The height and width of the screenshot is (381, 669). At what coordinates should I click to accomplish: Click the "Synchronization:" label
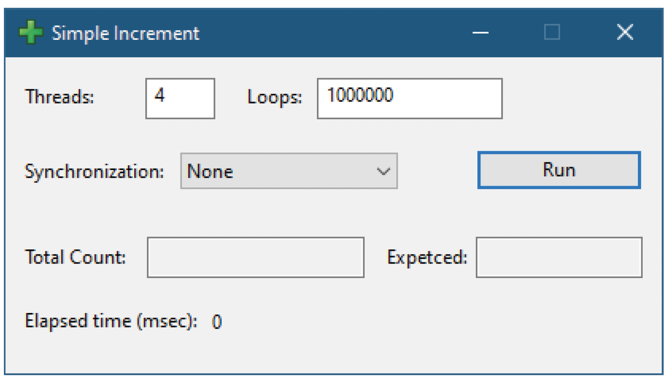point(95,172)
